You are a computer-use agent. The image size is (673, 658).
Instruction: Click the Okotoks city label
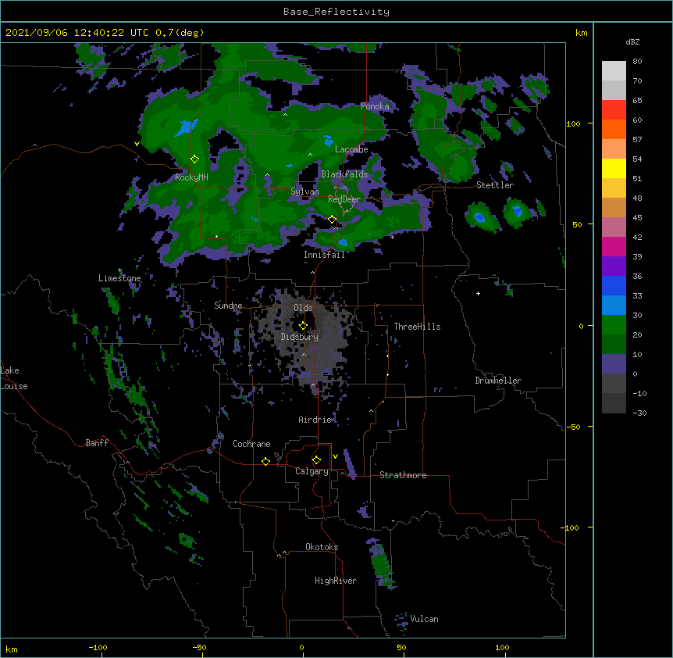click(322, 547)
